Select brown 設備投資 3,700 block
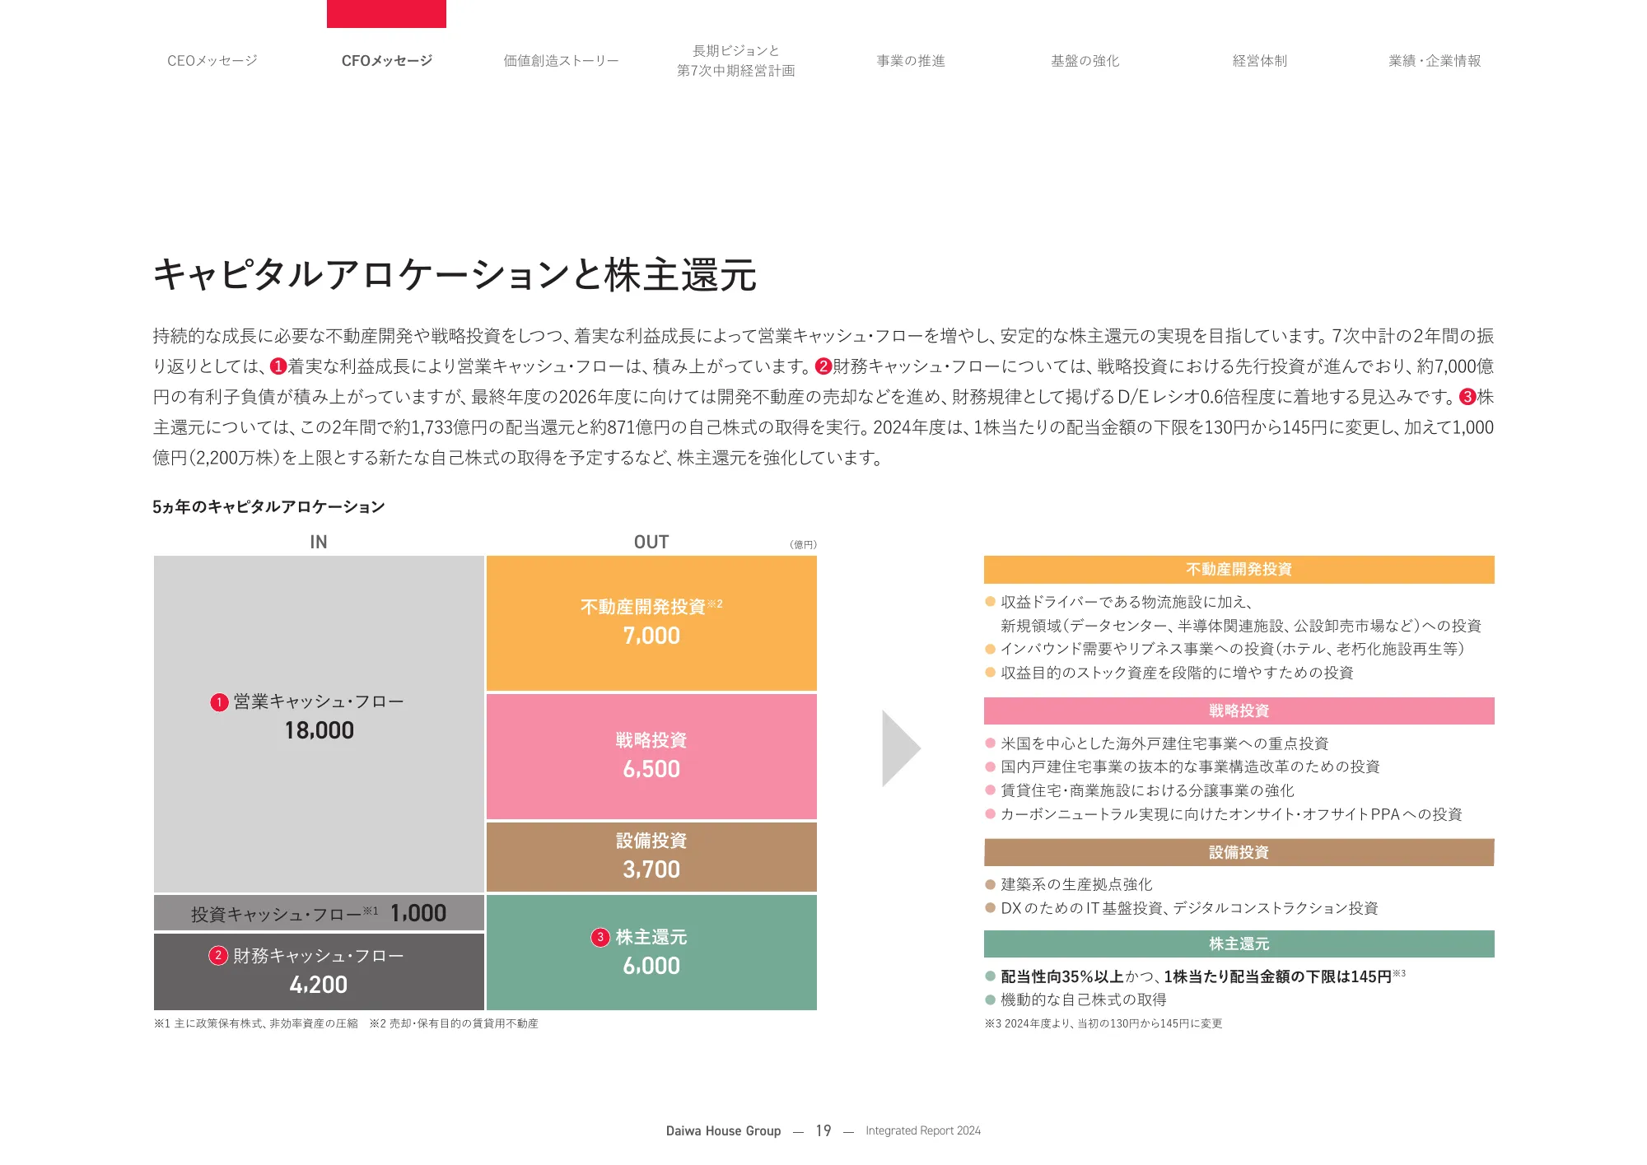Screen dimensions: 1647x1165 pos(651,857)
